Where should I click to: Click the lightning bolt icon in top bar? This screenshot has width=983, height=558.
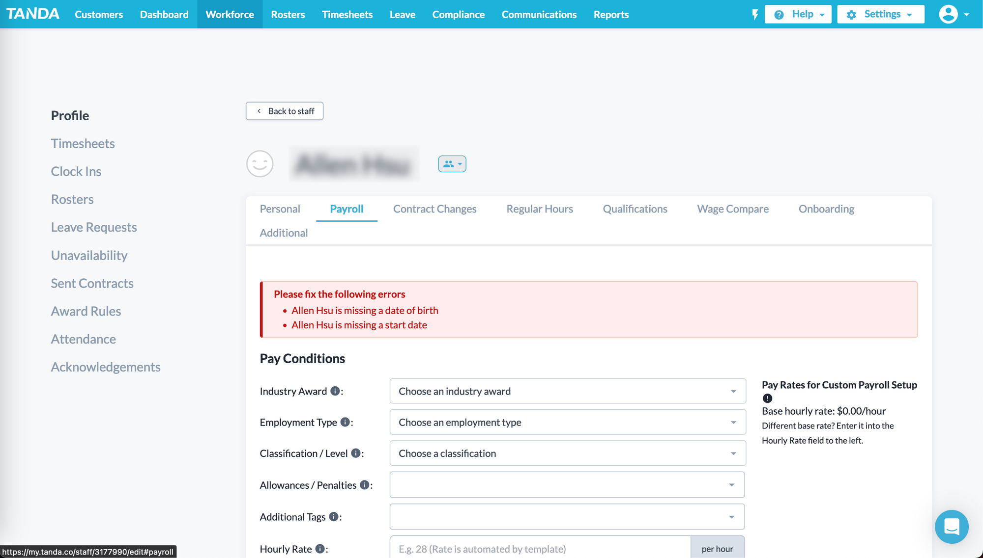[755, 14]
